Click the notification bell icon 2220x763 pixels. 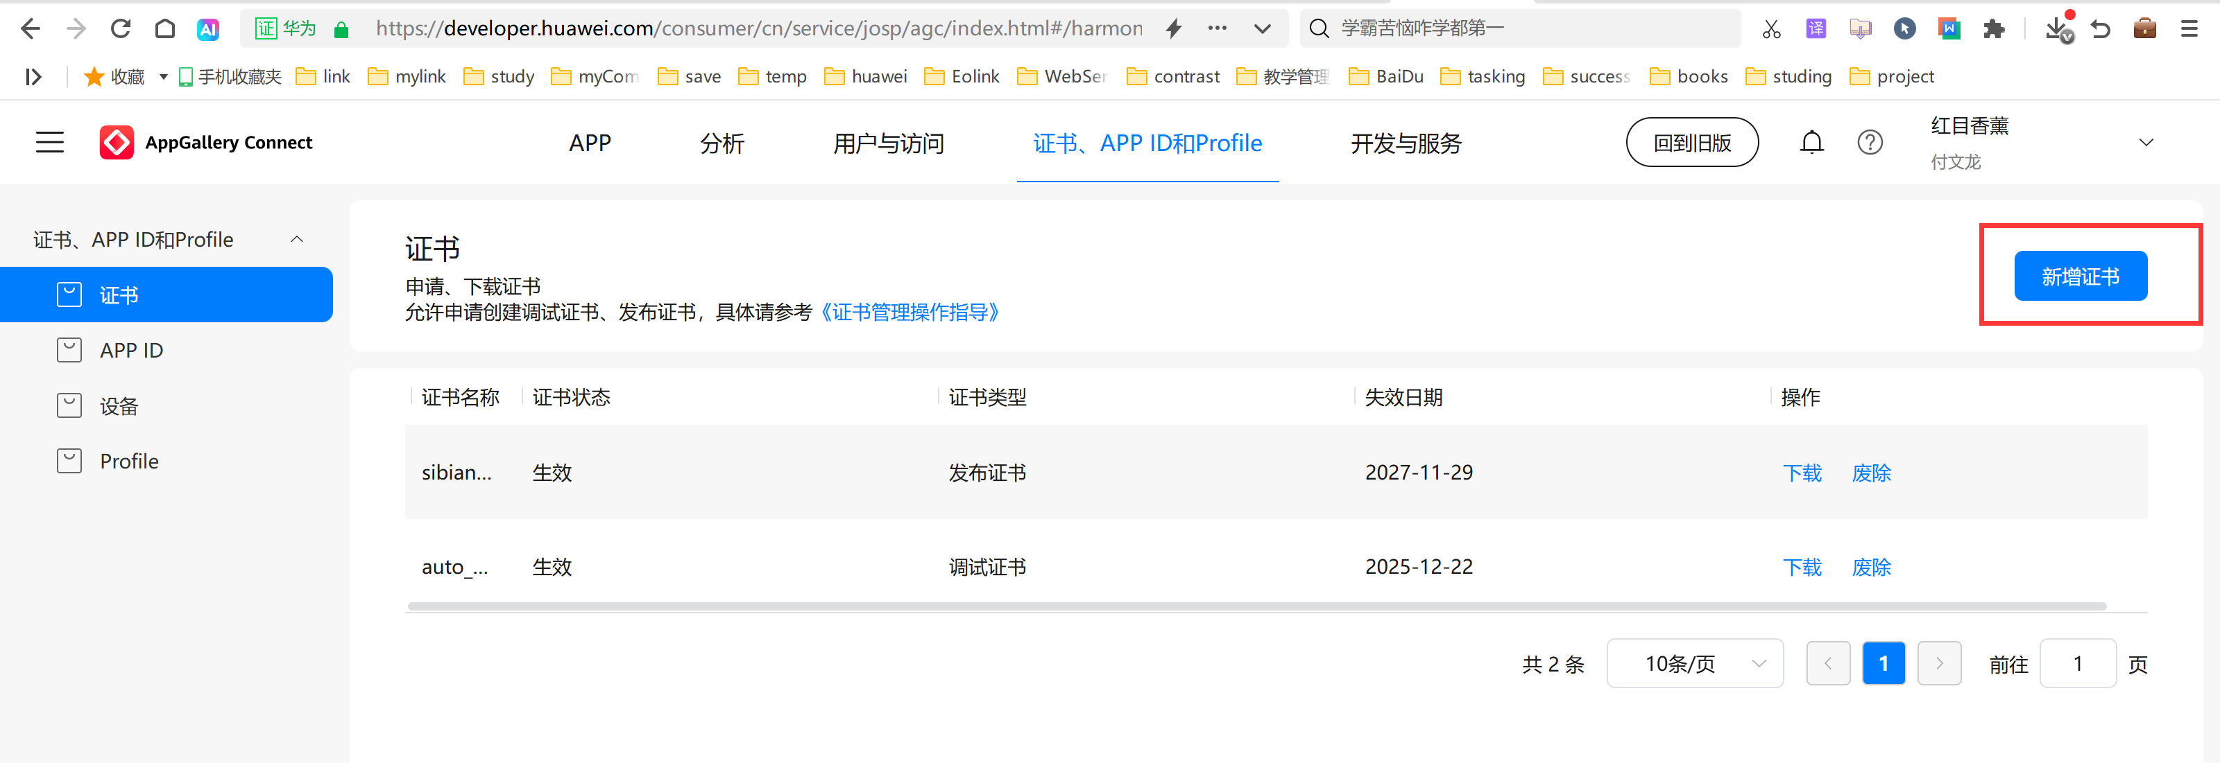click(1811, 142)
